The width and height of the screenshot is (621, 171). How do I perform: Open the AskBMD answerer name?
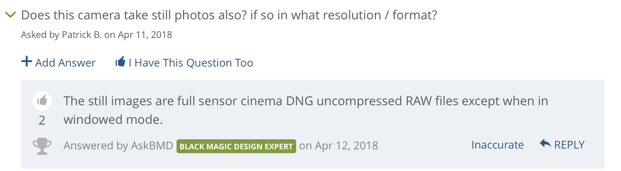click(152, 145)
